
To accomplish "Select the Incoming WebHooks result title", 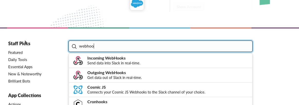I will click(106, 58).
